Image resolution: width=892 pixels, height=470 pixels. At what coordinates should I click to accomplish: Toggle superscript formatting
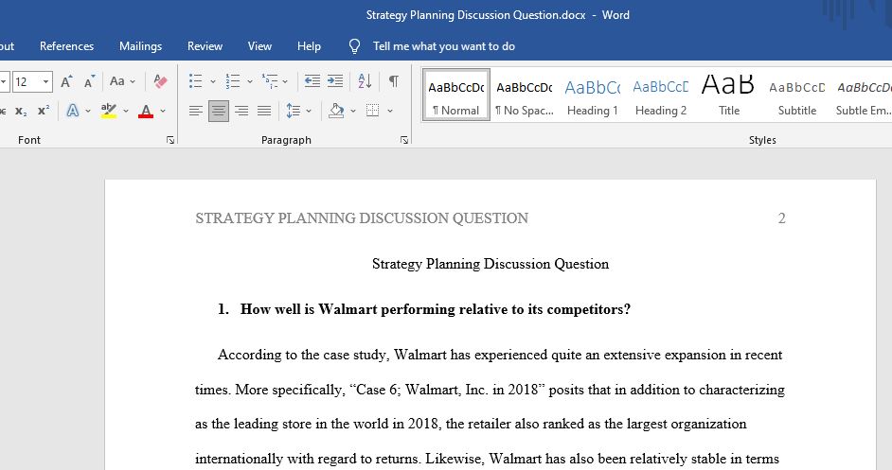pos(44,111)
